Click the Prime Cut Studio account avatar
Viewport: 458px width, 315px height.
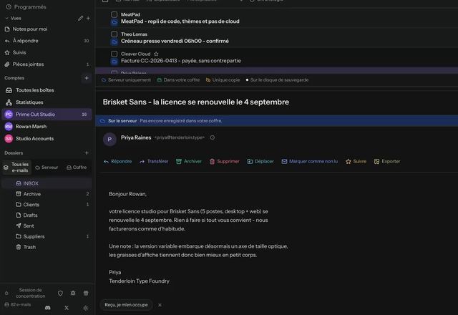9,115
